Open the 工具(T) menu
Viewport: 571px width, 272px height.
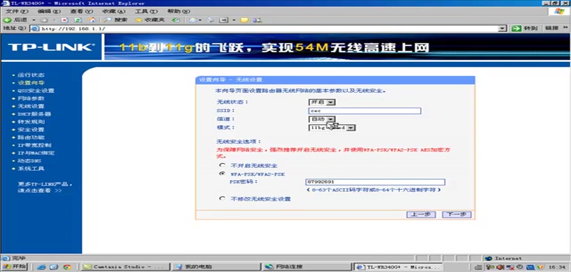click(146, 12)
